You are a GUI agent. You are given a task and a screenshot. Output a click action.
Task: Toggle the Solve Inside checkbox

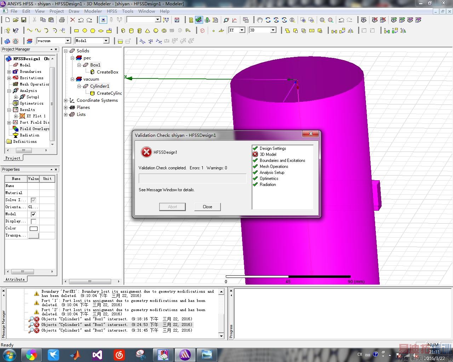(33, 200)
